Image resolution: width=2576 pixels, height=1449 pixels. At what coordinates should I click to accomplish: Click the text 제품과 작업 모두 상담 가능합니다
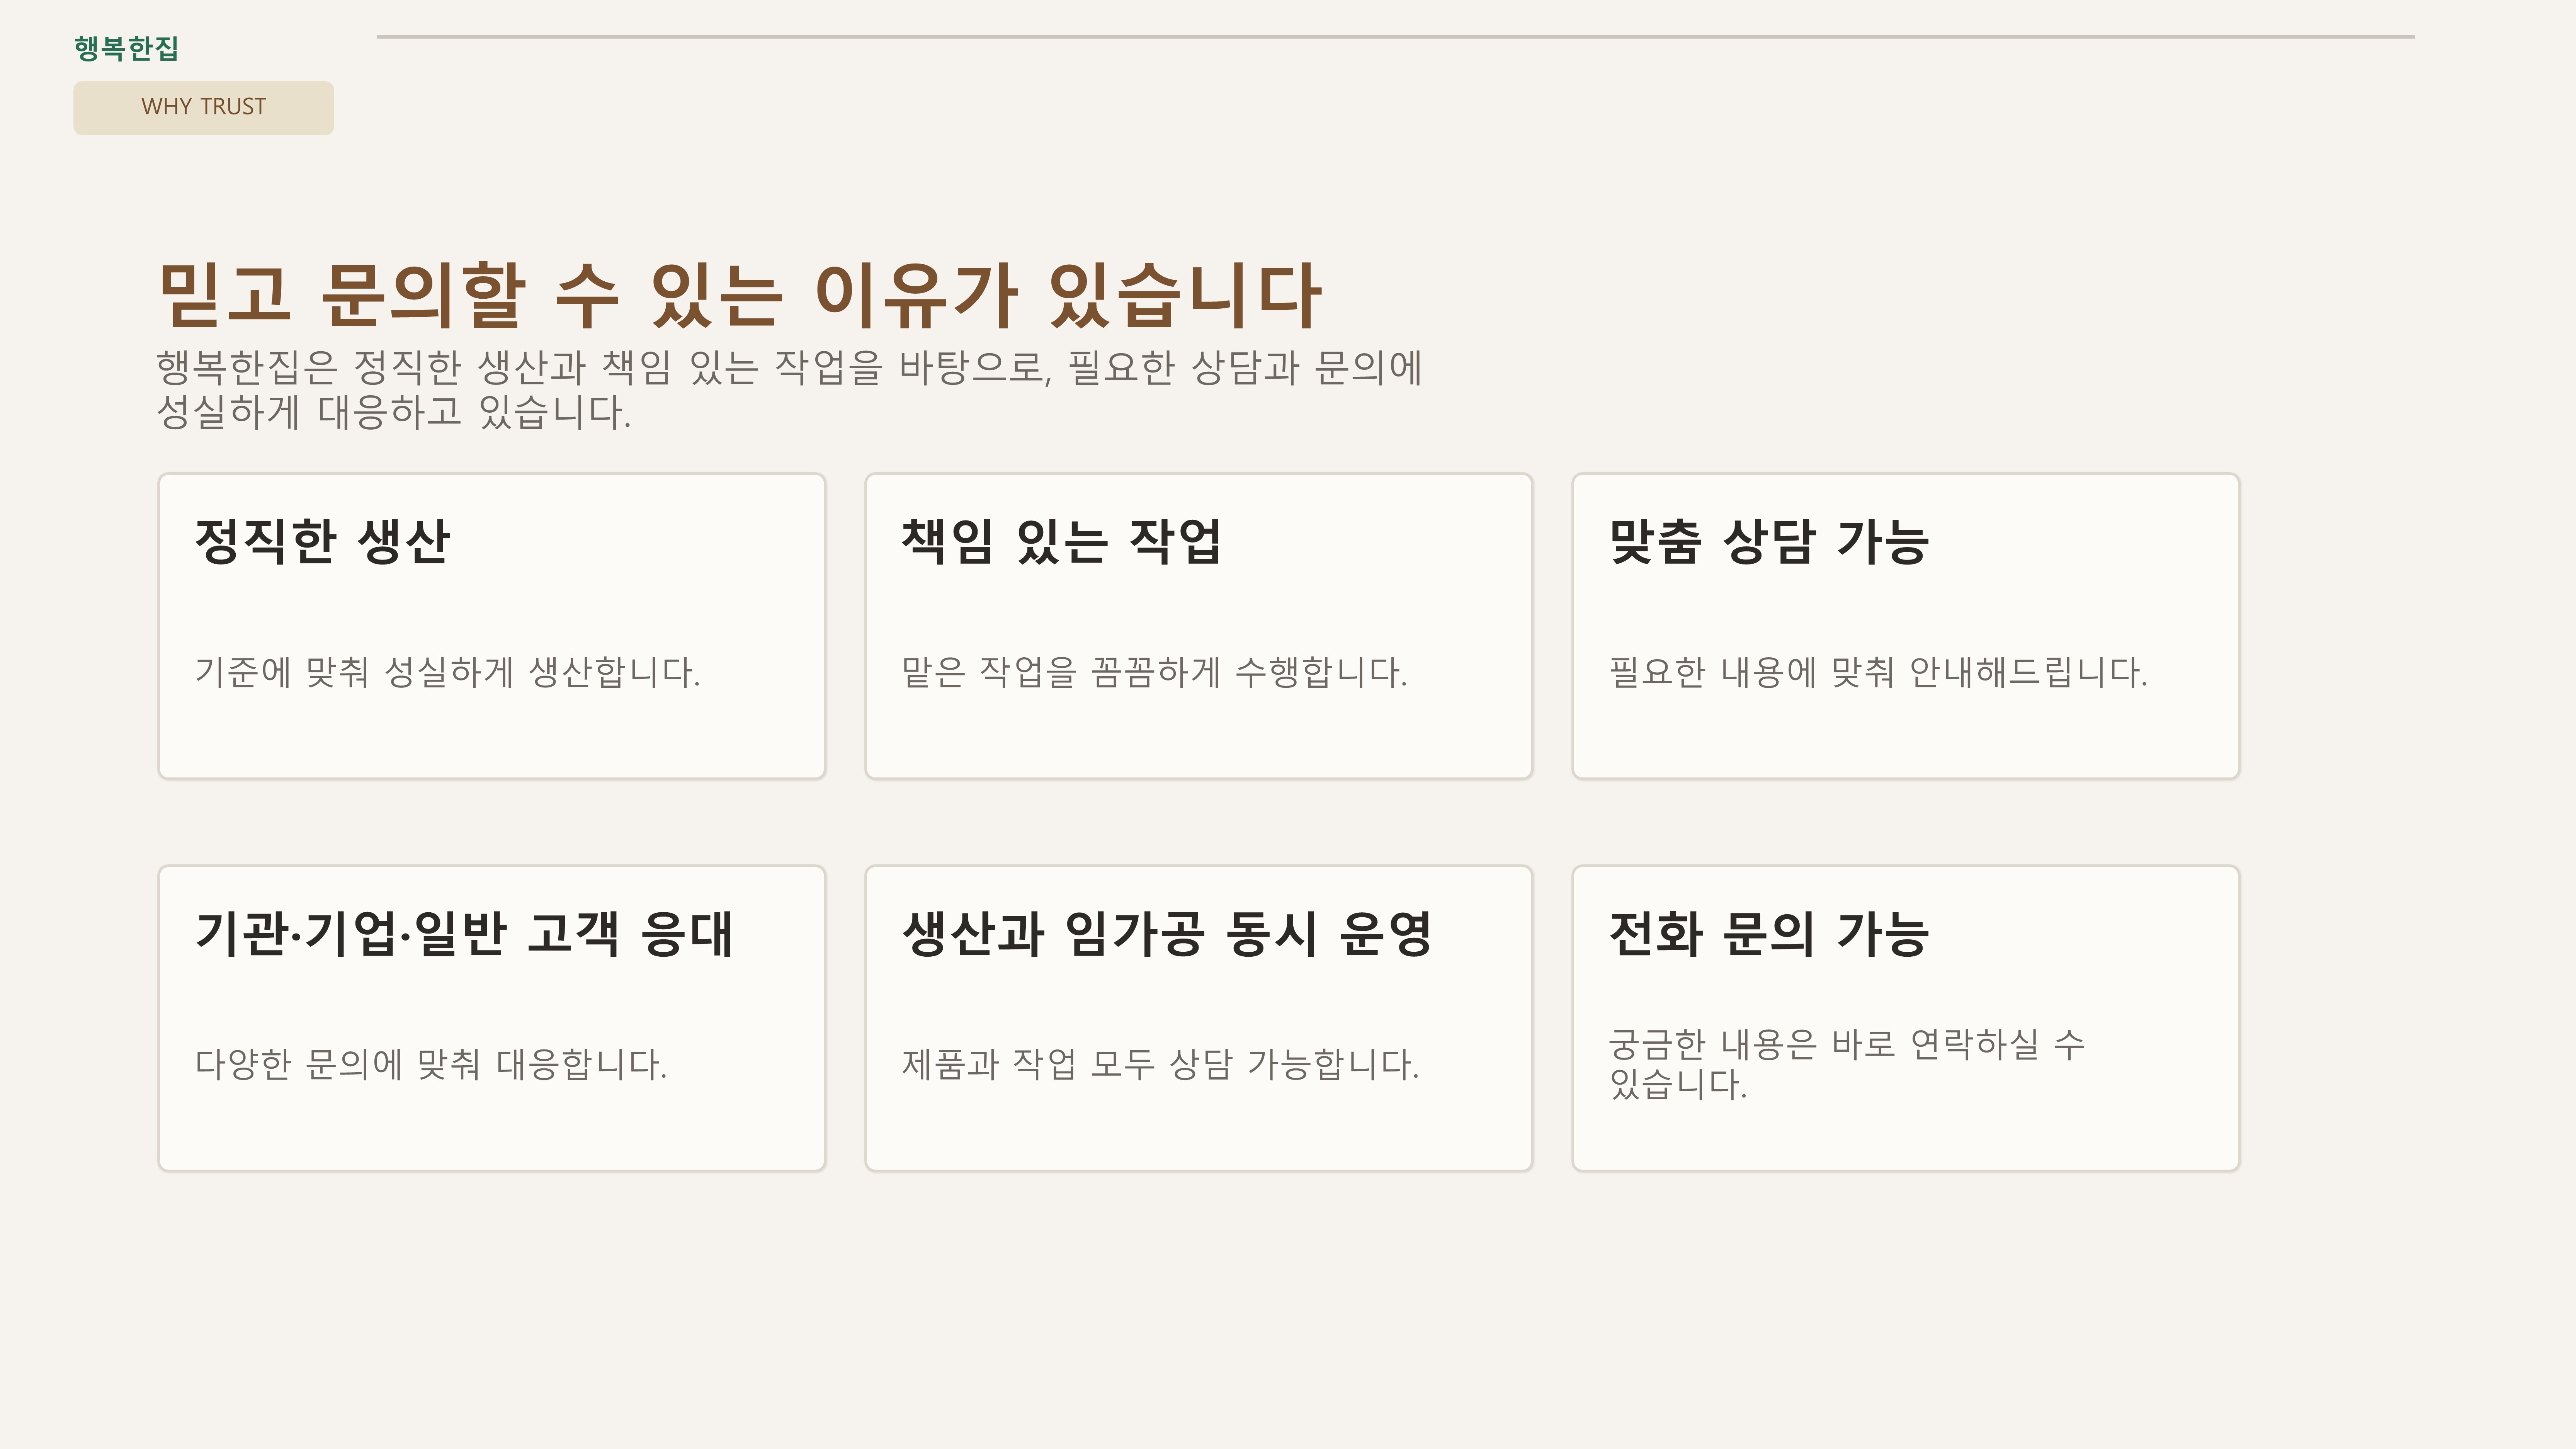click(x=1160, y=1064)
